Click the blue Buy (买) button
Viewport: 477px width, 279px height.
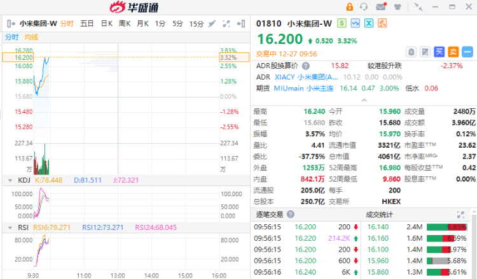[x=439, y=52]
